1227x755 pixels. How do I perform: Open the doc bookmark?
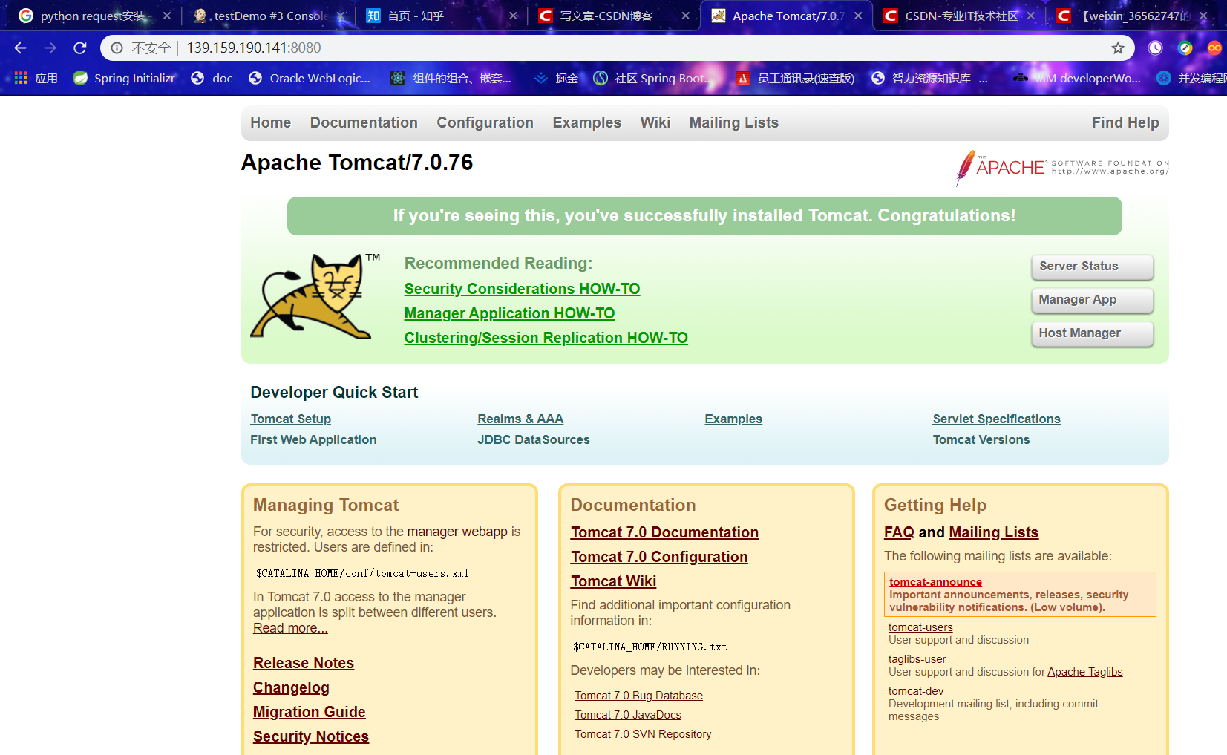212,78
